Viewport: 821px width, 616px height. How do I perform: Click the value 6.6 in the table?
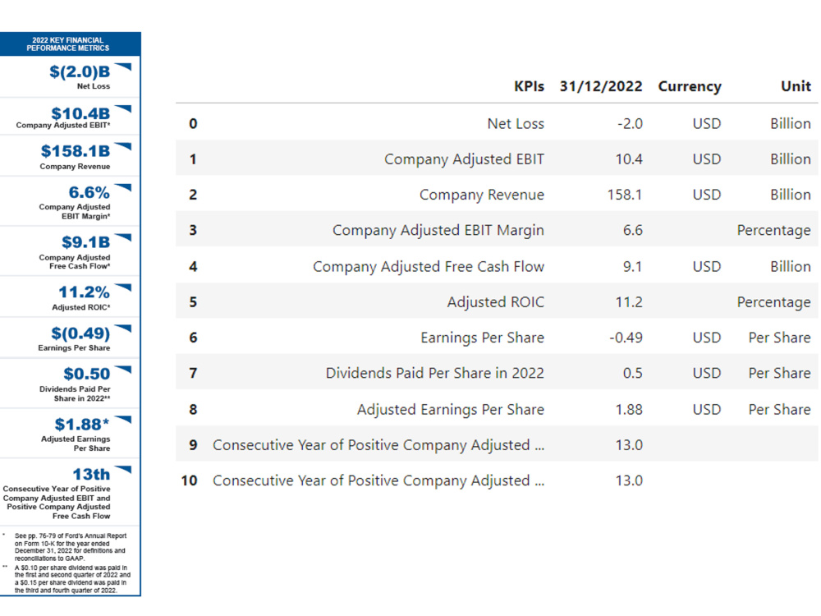click(632, 231)
